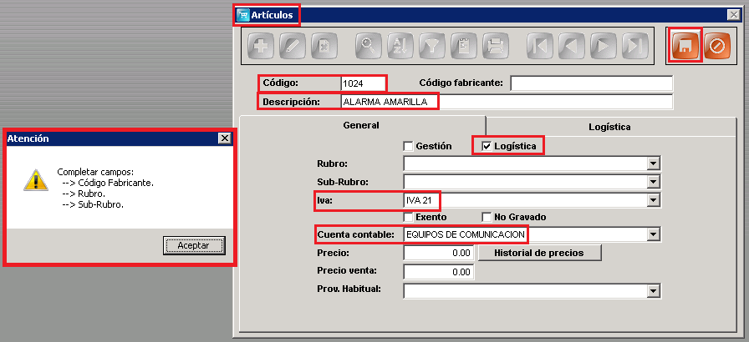The height and width of the screenshot is (342, 749).
Task: Click the Código fabricante input field
Action: tap(591, 83)
